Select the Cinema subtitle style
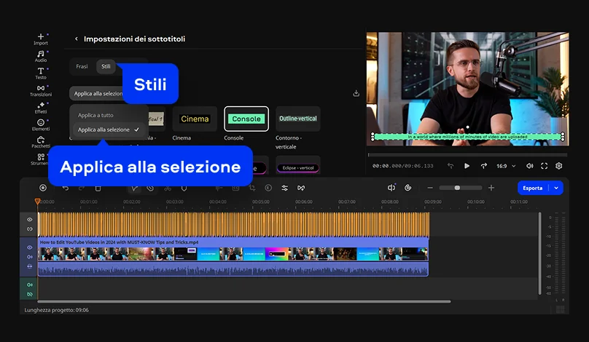 [x=195, y=119]
